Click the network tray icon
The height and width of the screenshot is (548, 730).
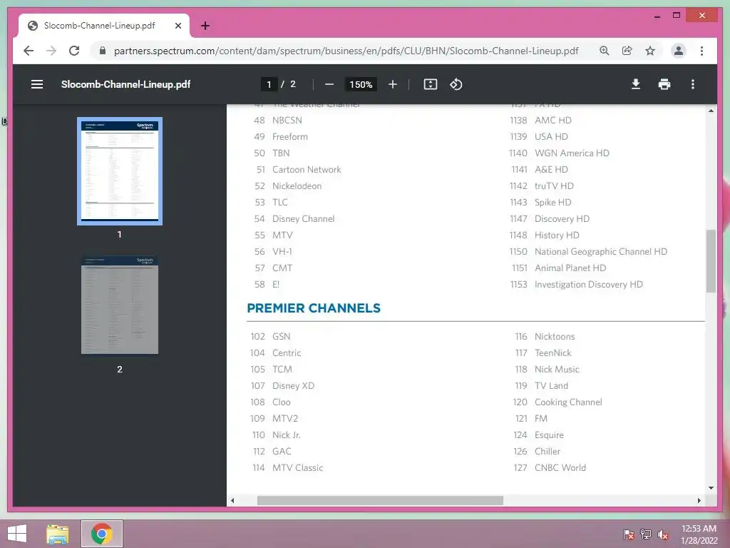point(646,534)
